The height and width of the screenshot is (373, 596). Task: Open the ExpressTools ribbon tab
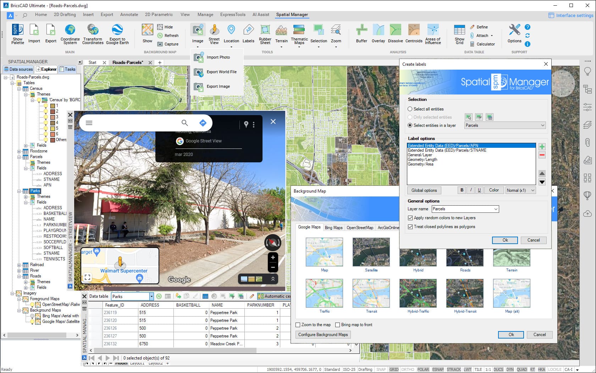(233, 15)
